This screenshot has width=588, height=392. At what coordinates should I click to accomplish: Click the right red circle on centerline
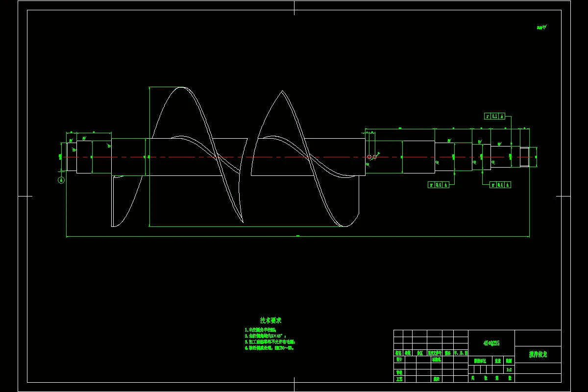click(374, 157)
